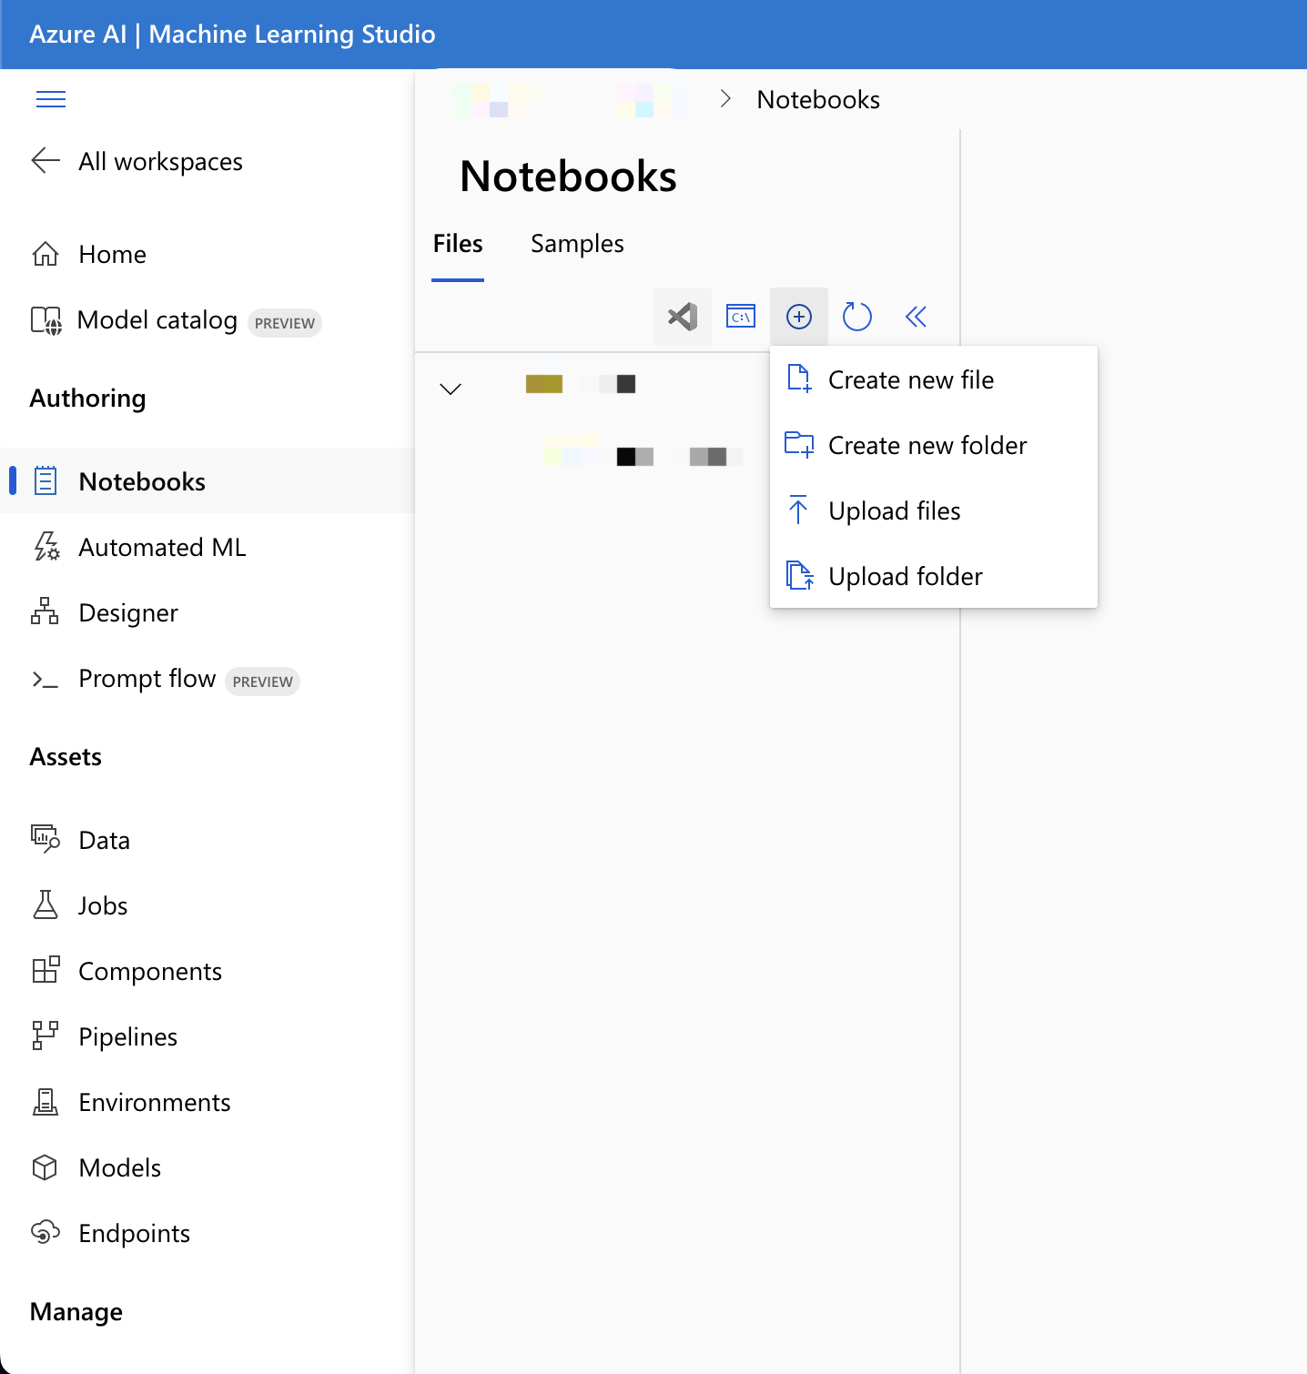The width and height of the screenshot is (1307, 1374).
Task: Open the Designer page
Action: point(128,612)
